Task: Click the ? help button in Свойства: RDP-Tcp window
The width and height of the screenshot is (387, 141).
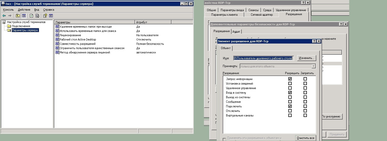Action: coord(303,3)
